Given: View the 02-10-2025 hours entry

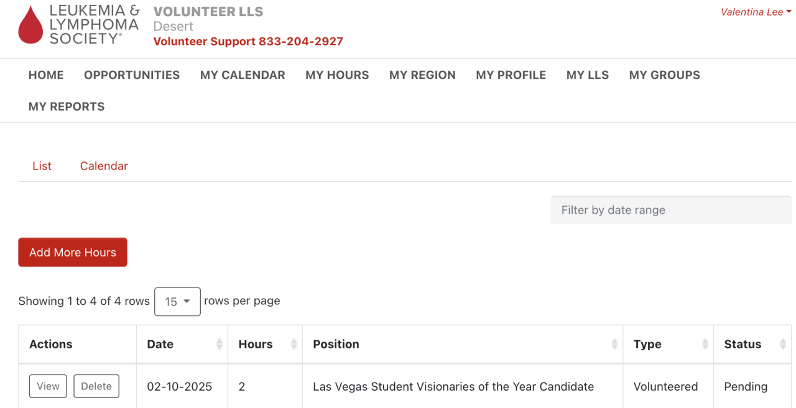Looking at the screenshot, I should click(48, 386).
